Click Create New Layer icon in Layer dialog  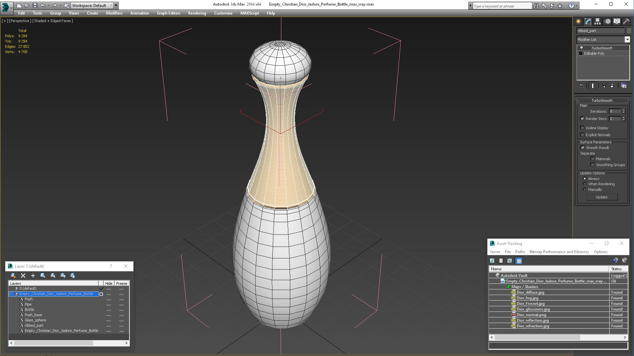point(13,276)
